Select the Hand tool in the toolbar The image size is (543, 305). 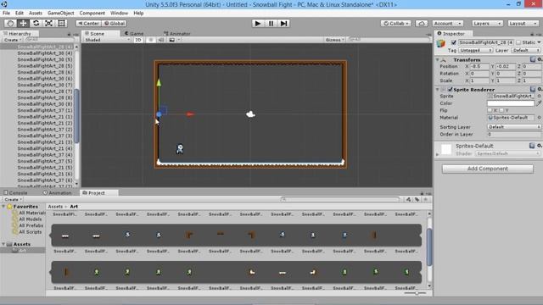tap(10, 23)
